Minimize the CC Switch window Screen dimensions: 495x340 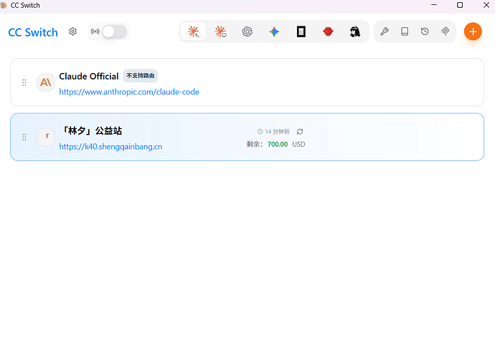point(434,5)
